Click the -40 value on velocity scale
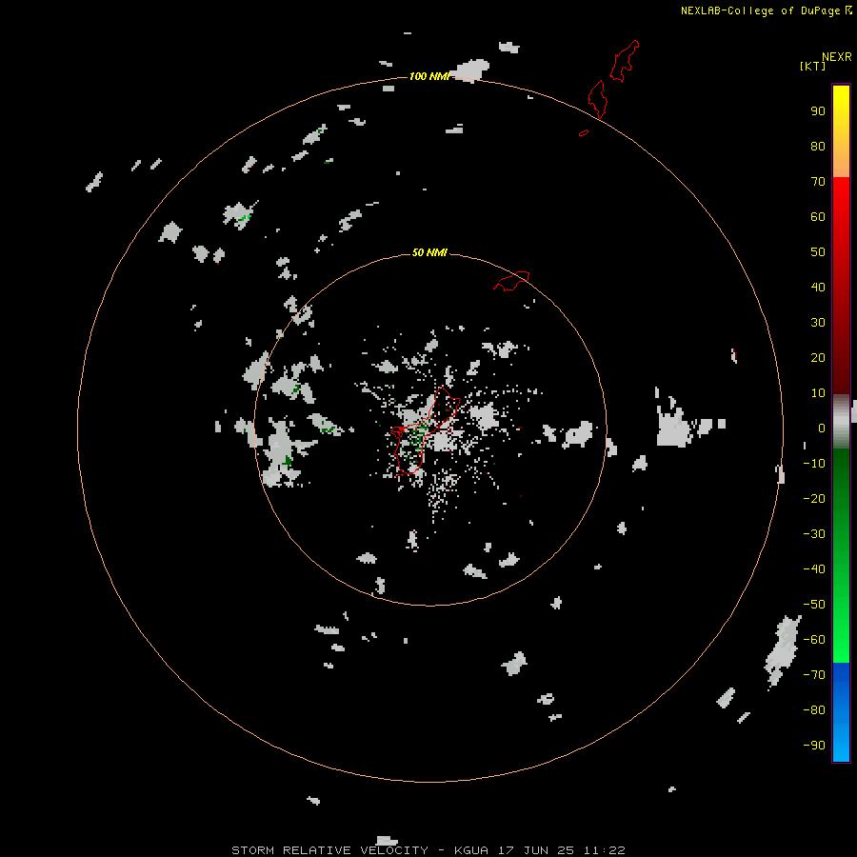The width and height of the screenshot is (857, 857). click(814, 569)
